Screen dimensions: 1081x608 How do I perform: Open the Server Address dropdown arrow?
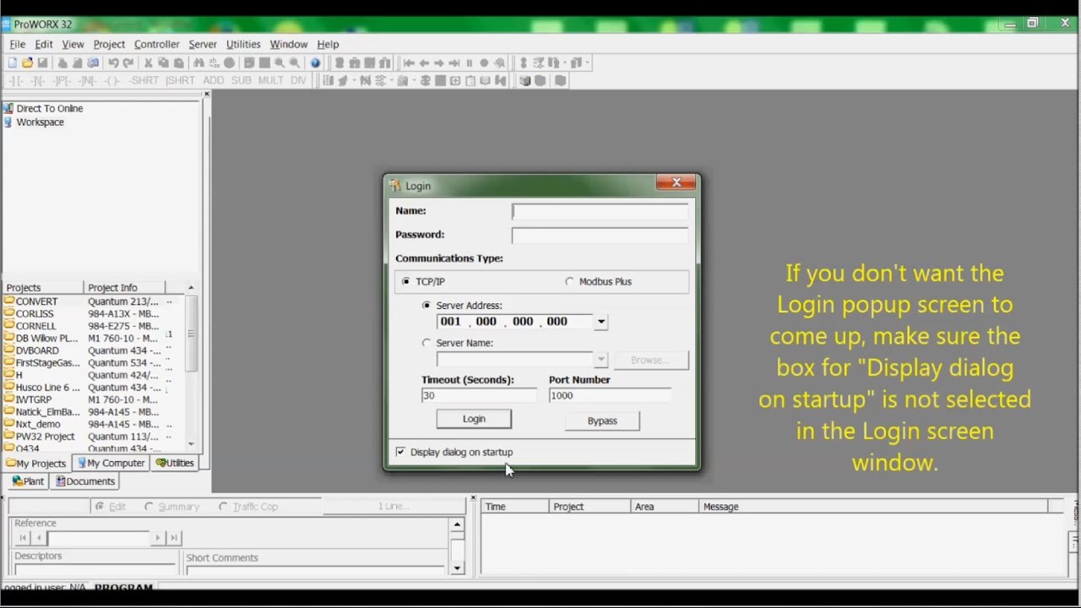click(600, 322)
